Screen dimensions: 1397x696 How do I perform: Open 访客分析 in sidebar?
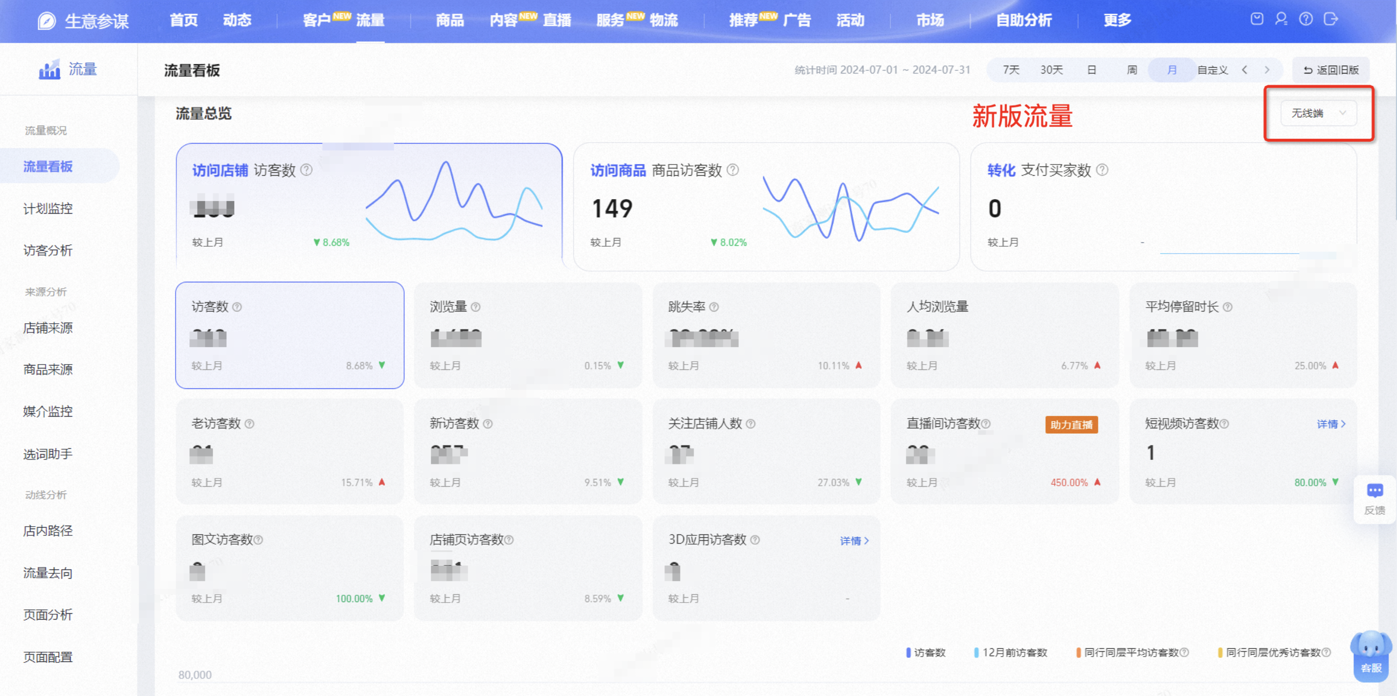point(48,251)
